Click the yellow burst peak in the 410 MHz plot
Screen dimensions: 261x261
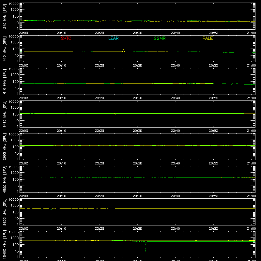[123, 50]
